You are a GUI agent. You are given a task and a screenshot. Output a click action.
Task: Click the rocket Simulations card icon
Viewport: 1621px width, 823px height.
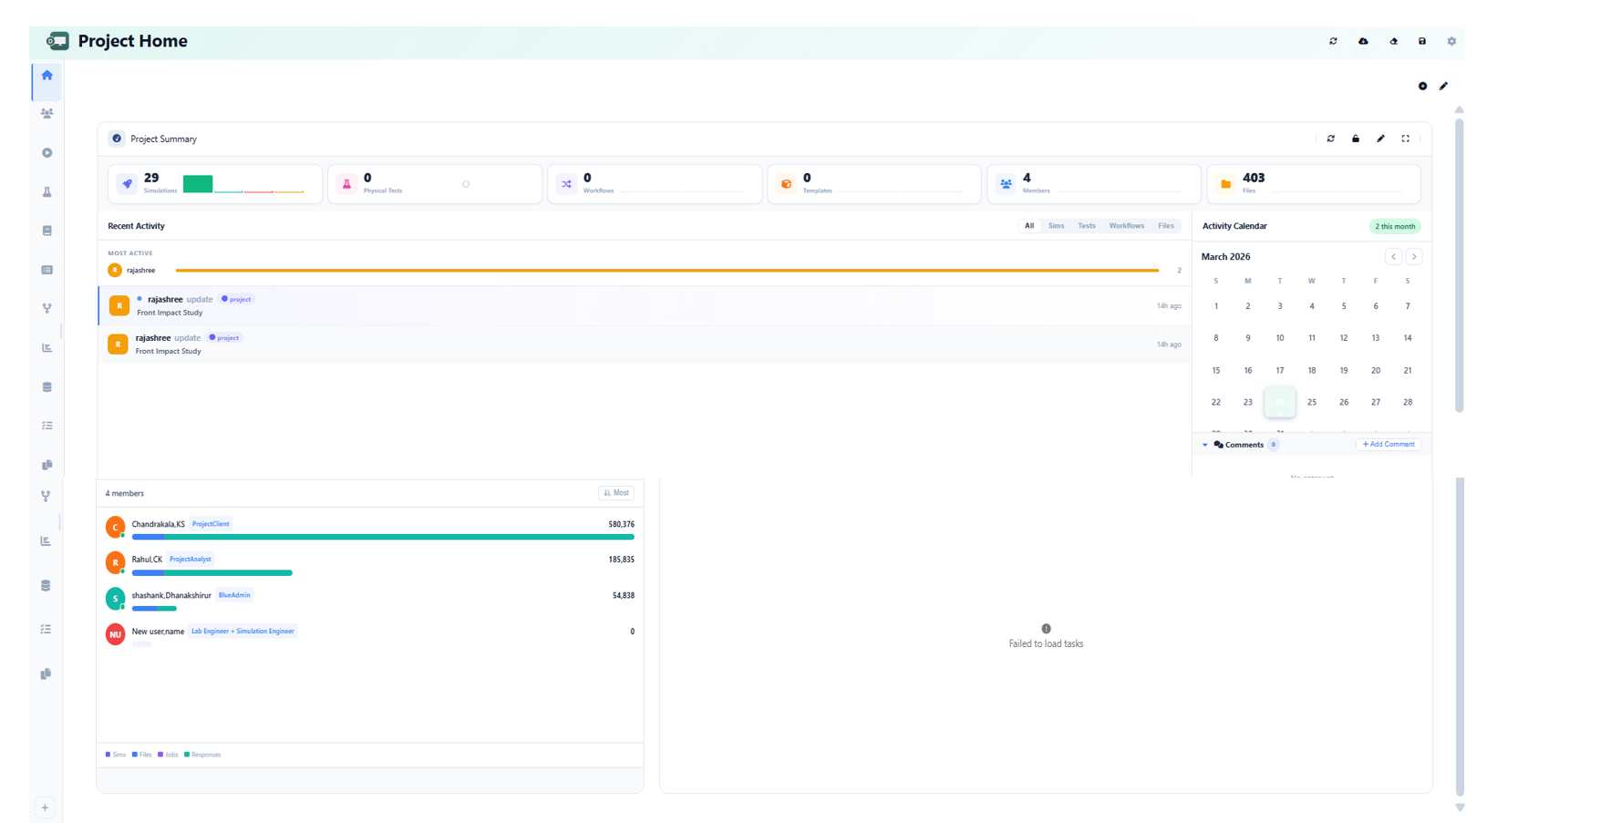tap(128, 184)
